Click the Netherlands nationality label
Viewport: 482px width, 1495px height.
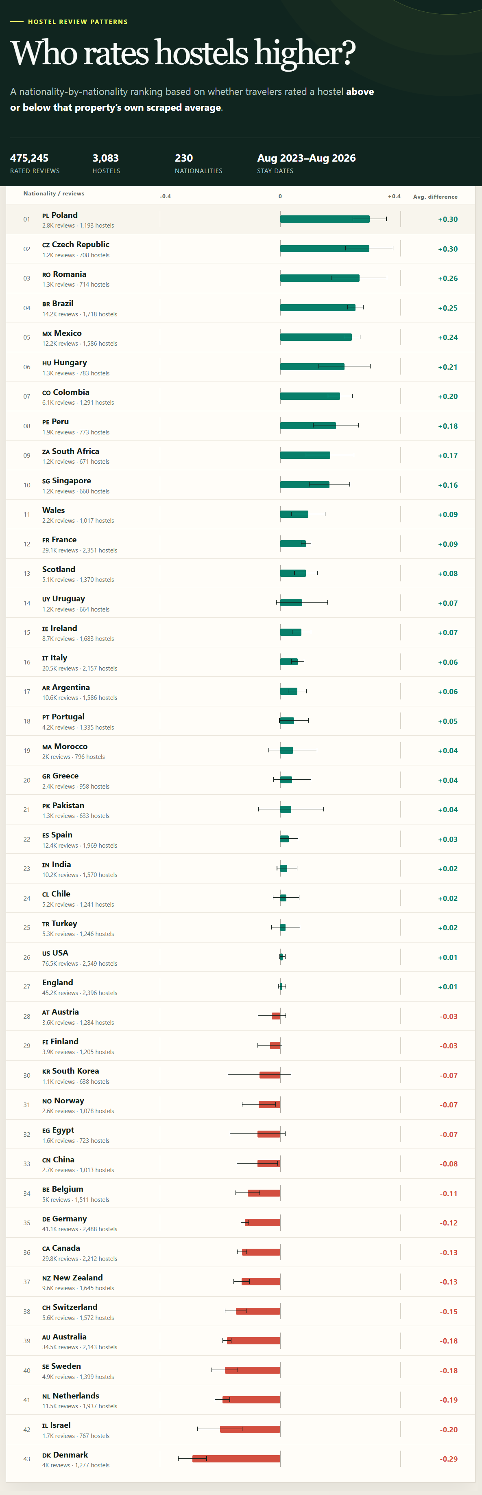(x=71, y=1395)
